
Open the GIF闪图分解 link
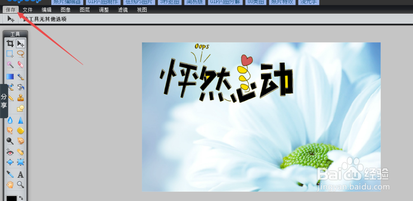(225, 2)
